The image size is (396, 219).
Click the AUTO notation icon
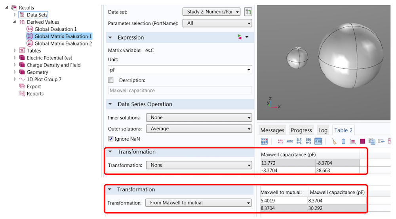[290, 142]
